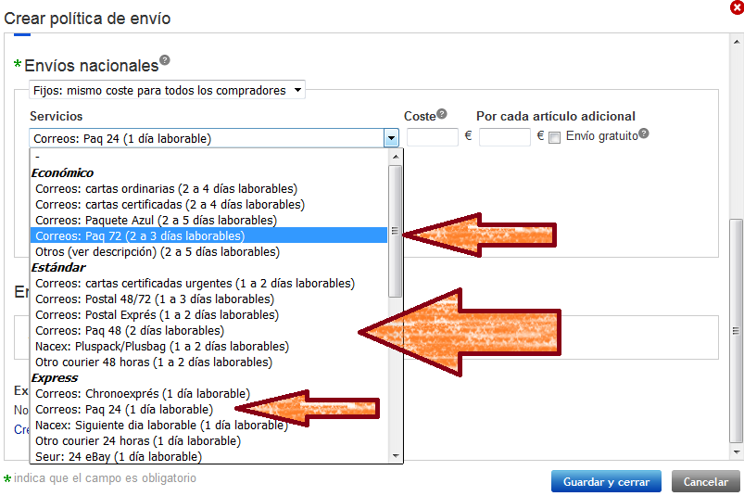Click the Express group header
The width and height of the screenshot is (744, 496).
click(x=55, y=378)
